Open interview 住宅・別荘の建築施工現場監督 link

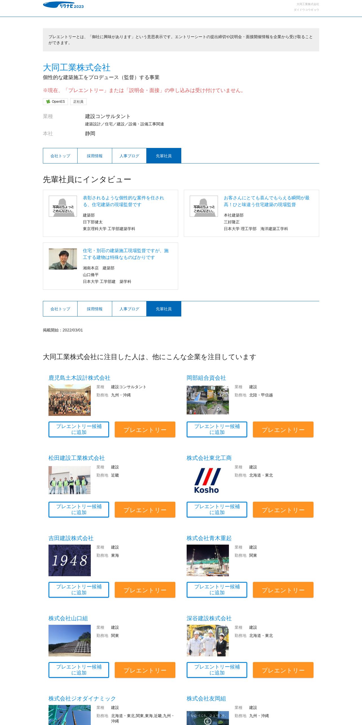[126, 254]
